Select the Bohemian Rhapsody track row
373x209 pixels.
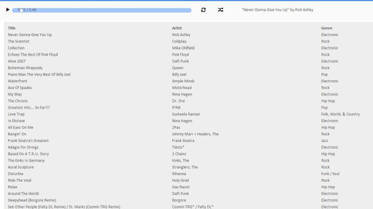pyautogui.click(x=25, y=68)
